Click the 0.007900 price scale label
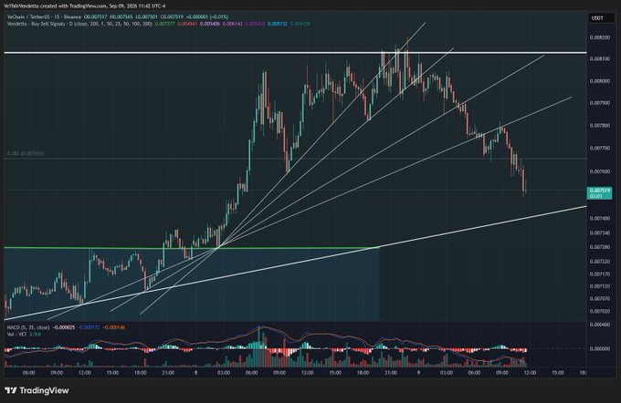This screenshot has width=621, height=403. click(600, 103)
